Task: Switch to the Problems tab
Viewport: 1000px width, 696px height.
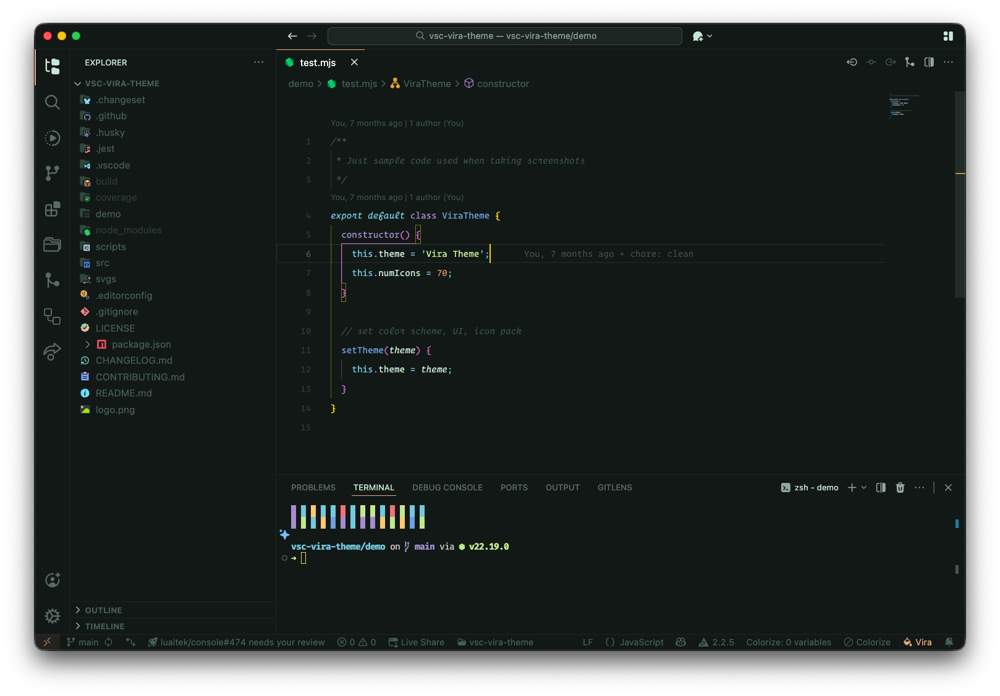Action: coord(313,488)
